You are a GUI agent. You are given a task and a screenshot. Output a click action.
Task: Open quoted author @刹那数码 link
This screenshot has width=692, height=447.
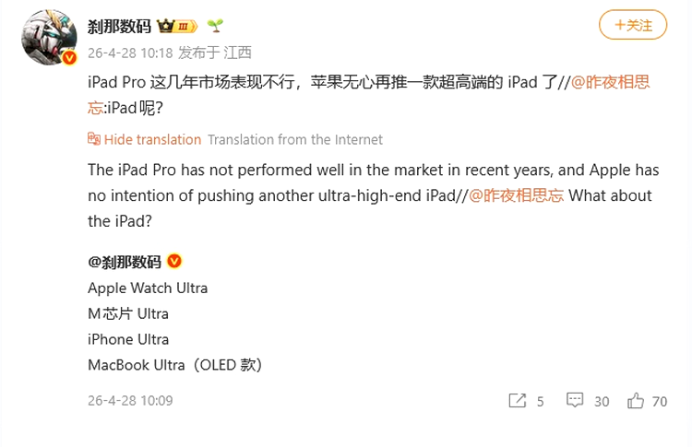[x=125, y=262]
